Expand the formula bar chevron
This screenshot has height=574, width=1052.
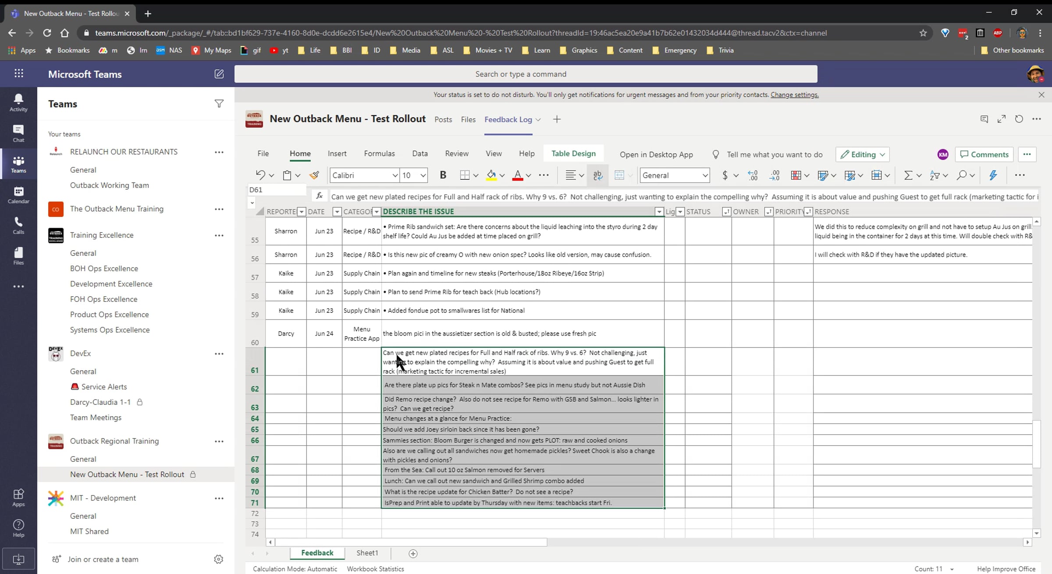[x=252, y=203]
